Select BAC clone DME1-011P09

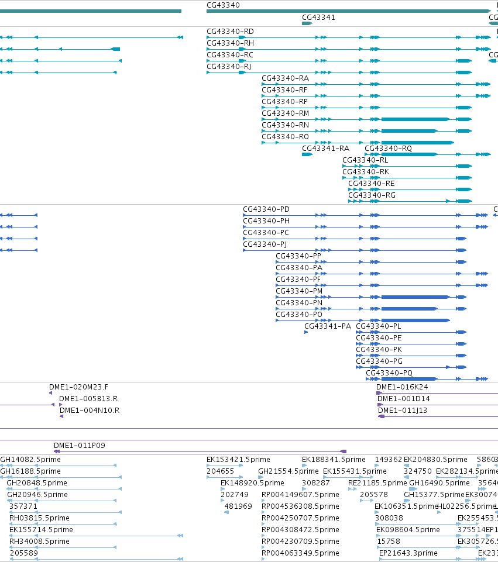pyautogui.click(x=79, y=446)
